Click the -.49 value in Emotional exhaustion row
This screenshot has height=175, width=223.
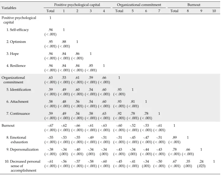tap(91, 137)
